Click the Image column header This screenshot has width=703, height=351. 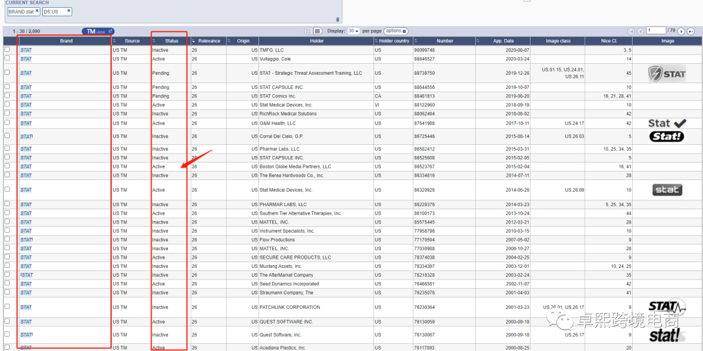pos(667,41)
